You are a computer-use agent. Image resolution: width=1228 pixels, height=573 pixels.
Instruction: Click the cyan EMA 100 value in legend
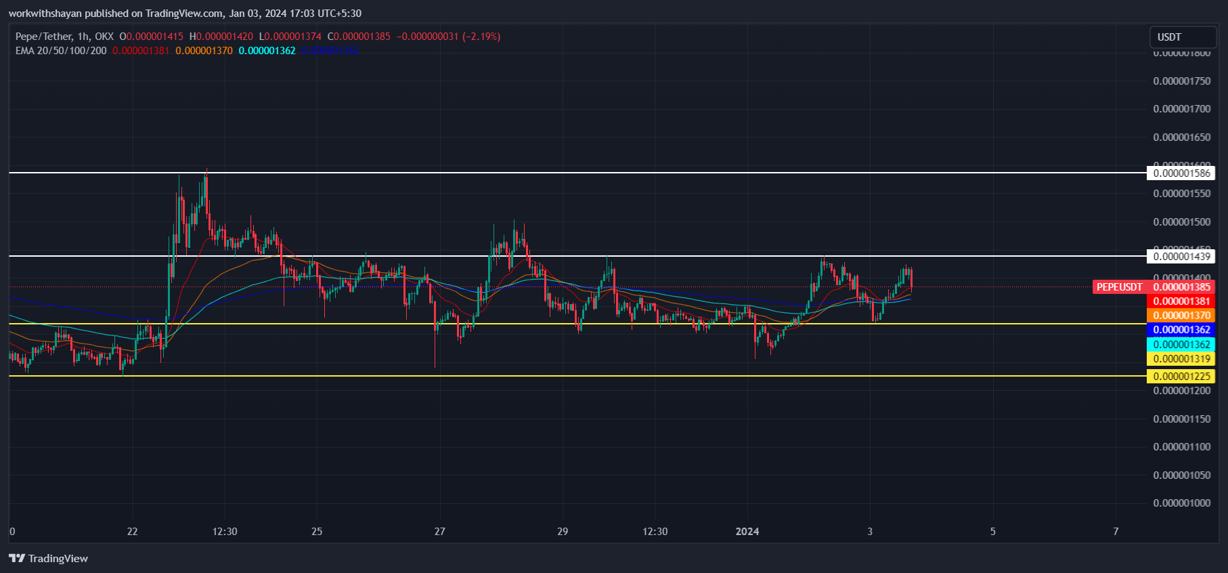coord(267,51)
